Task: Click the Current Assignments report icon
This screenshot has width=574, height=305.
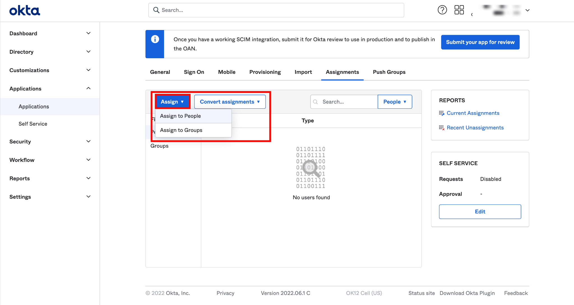Action: [442, 113]
